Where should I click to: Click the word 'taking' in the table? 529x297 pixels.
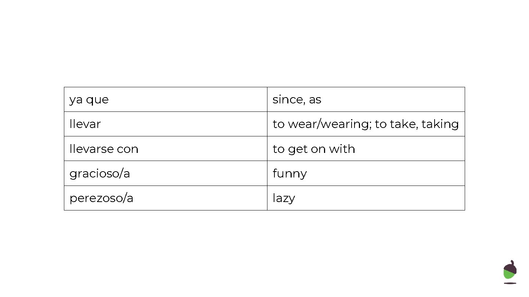440,124
